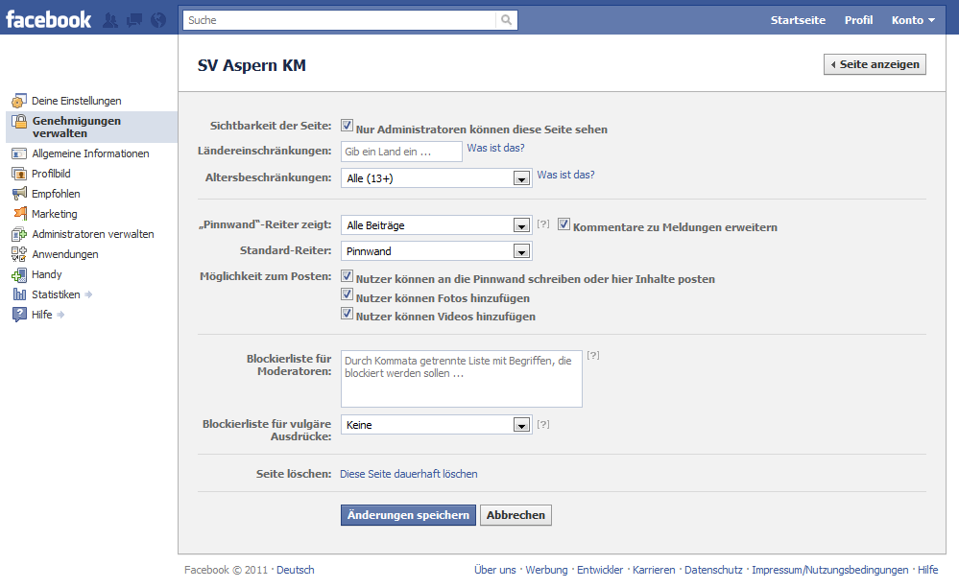Open the Datenschutz footer link
This screenshot has height=588, width=959.
[x=713, y=570]
